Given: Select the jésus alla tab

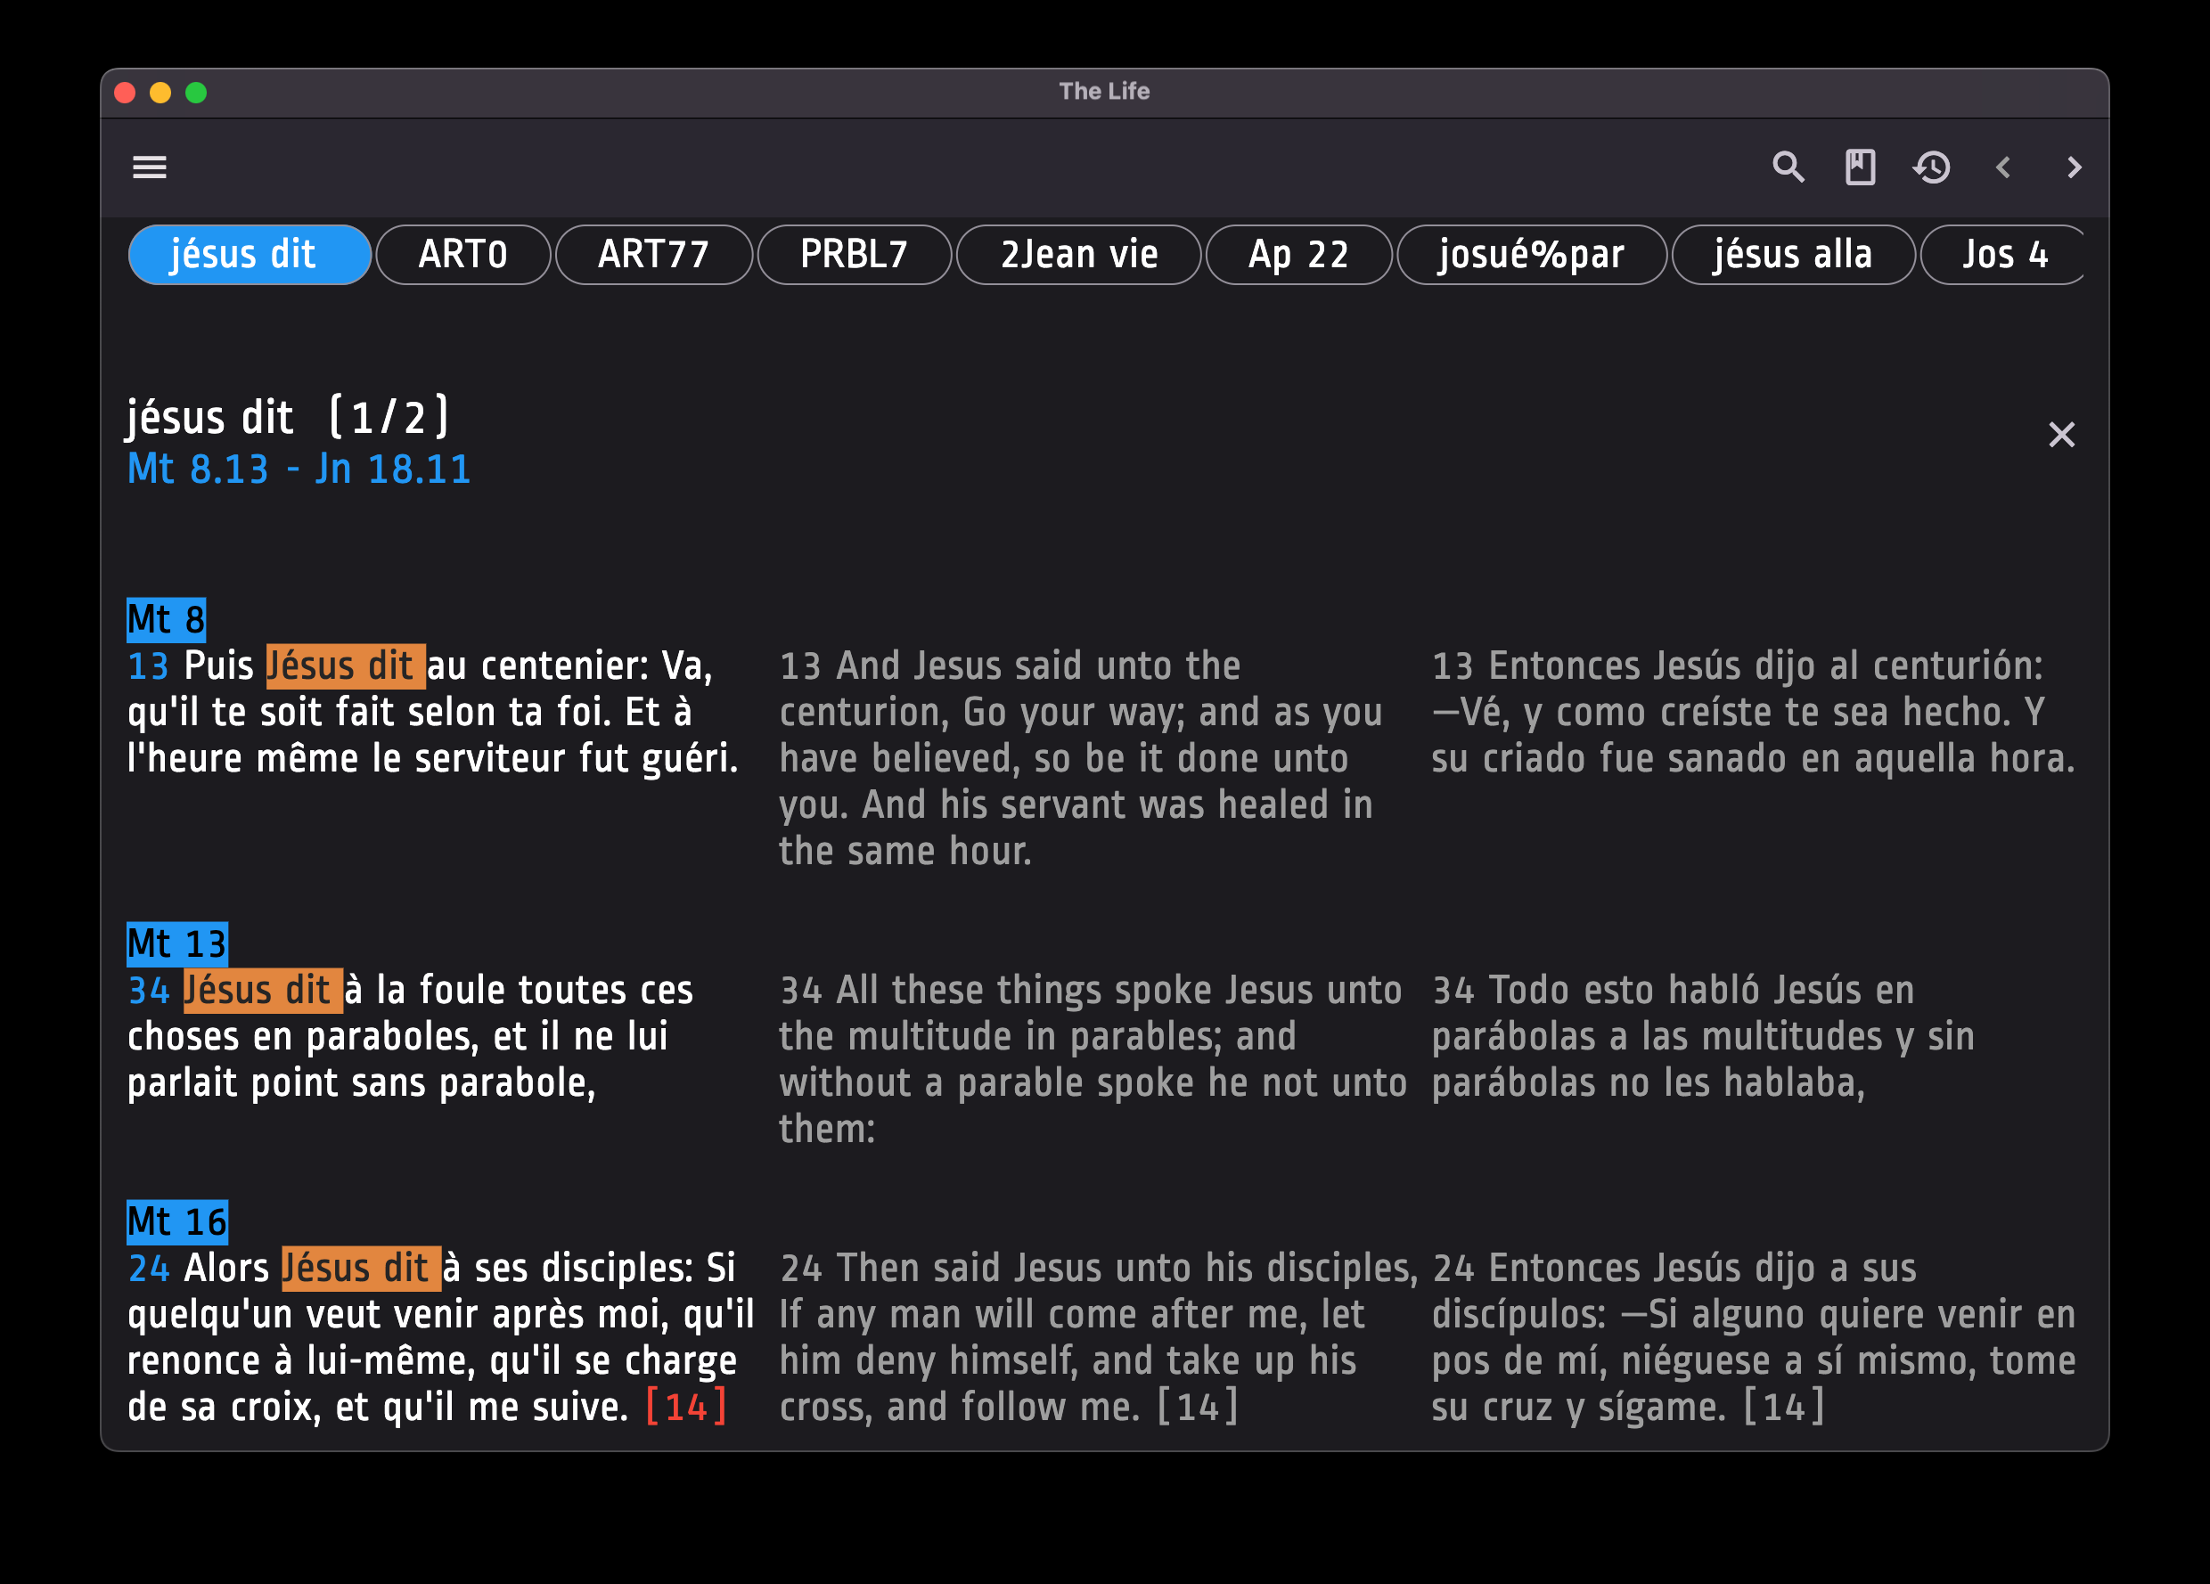Looking at the screenshot, I should (1793, 255).
